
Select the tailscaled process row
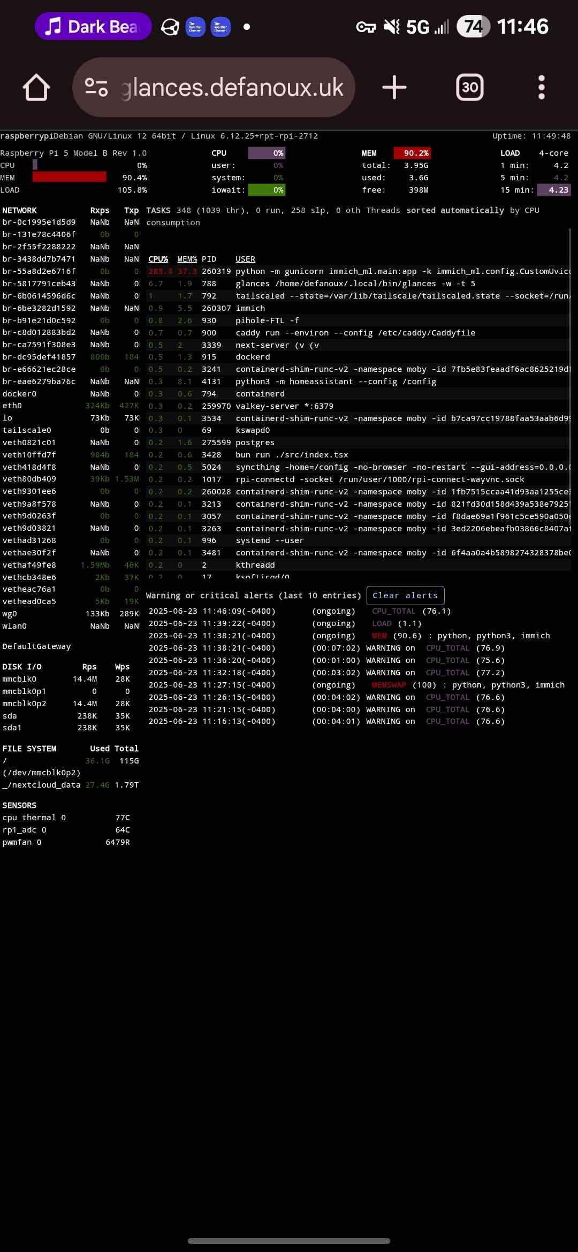359,296
